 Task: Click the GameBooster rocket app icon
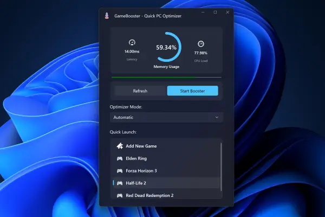pos(106,16)
